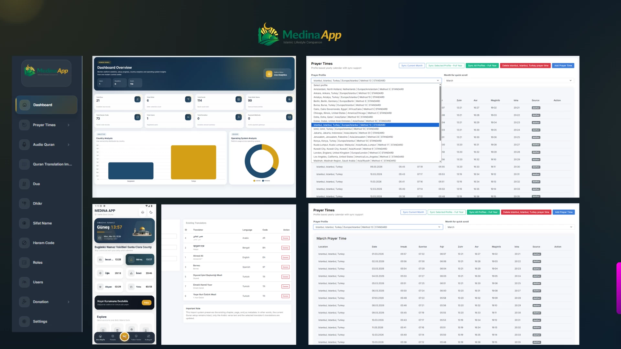Open Month for quick scroll dropdown showing March, upper panel

click(x=509, y=80)
